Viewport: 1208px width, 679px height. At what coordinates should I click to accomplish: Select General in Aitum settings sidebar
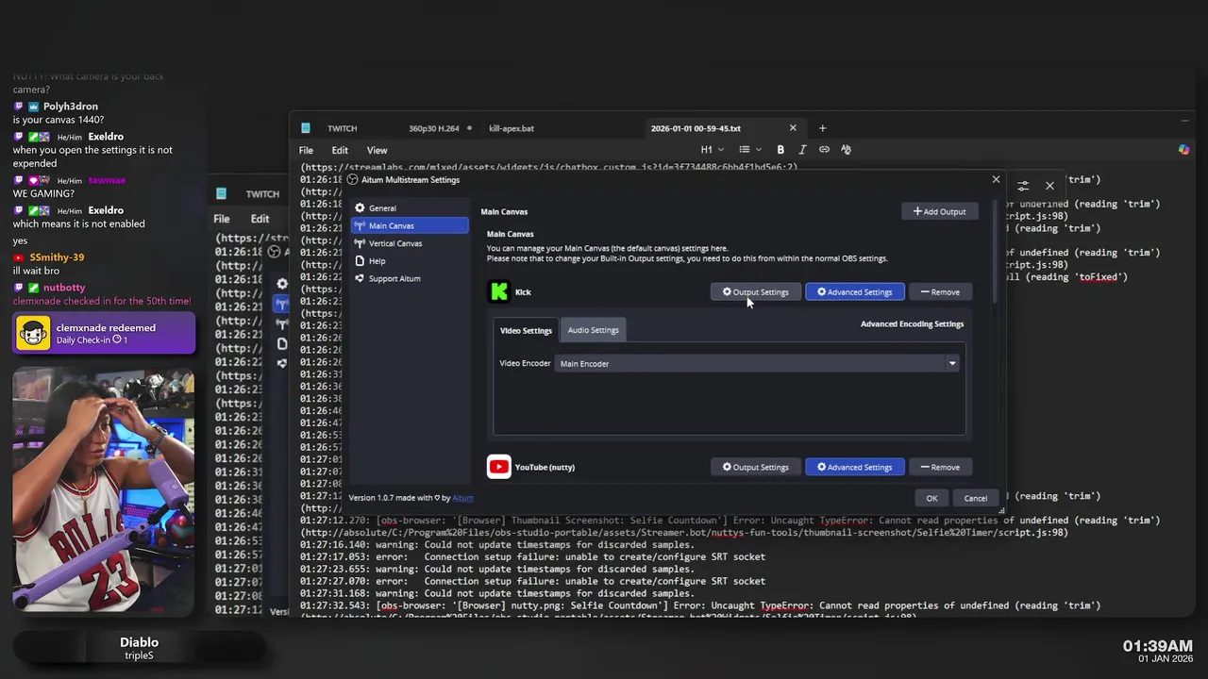click(410, 207)
